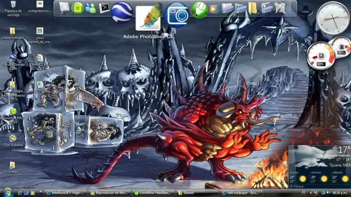Image resolution: width=351 pixels, height=197 pixels.
Task: Expand hidden system tray icons arrow
Action: click(311, 193)
